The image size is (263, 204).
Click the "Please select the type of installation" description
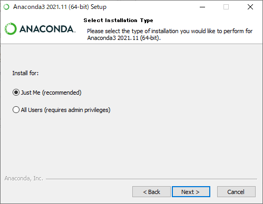point(170,34)
